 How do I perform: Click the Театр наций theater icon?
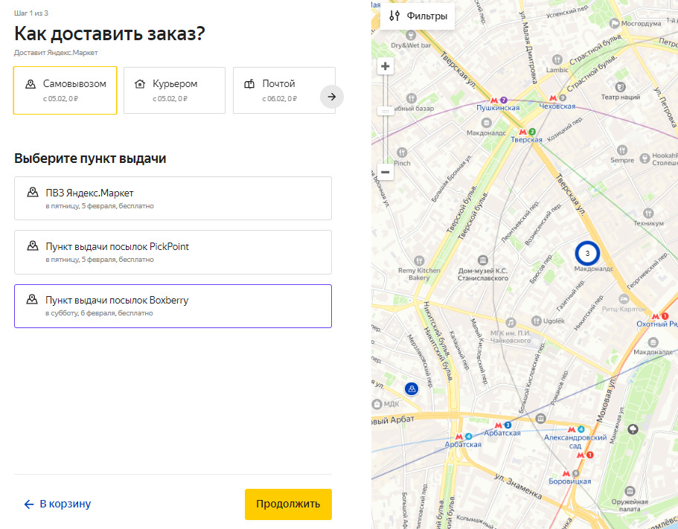click(621, 87)
